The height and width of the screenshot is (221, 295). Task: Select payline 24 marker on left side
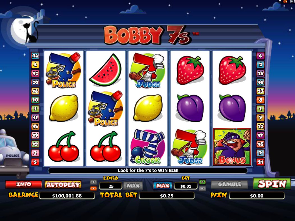click(35, 56)
